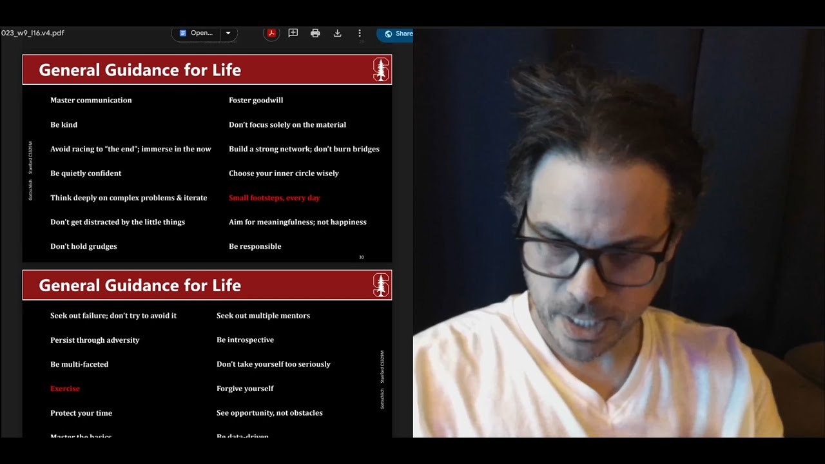Click 'See opportunity, not obstacles' text

269,413
